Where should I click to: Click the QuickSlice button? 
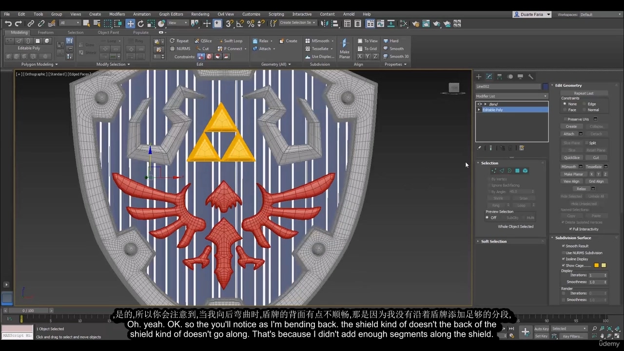[x=572, y=157]
